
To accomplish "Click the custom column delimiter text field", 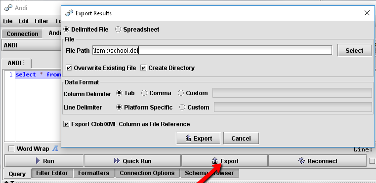I will 292,93.
